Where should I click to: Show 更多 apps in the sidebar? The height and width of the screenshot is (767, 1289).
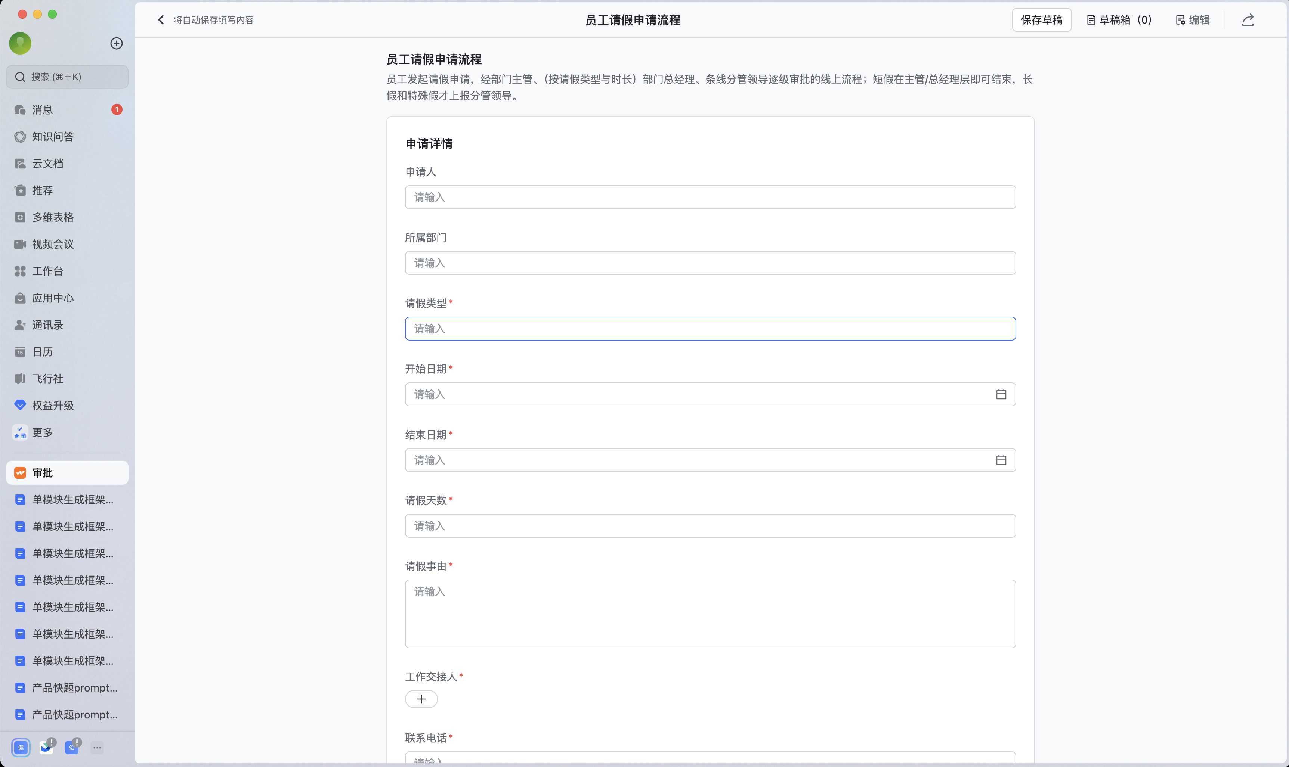point(67,432)
